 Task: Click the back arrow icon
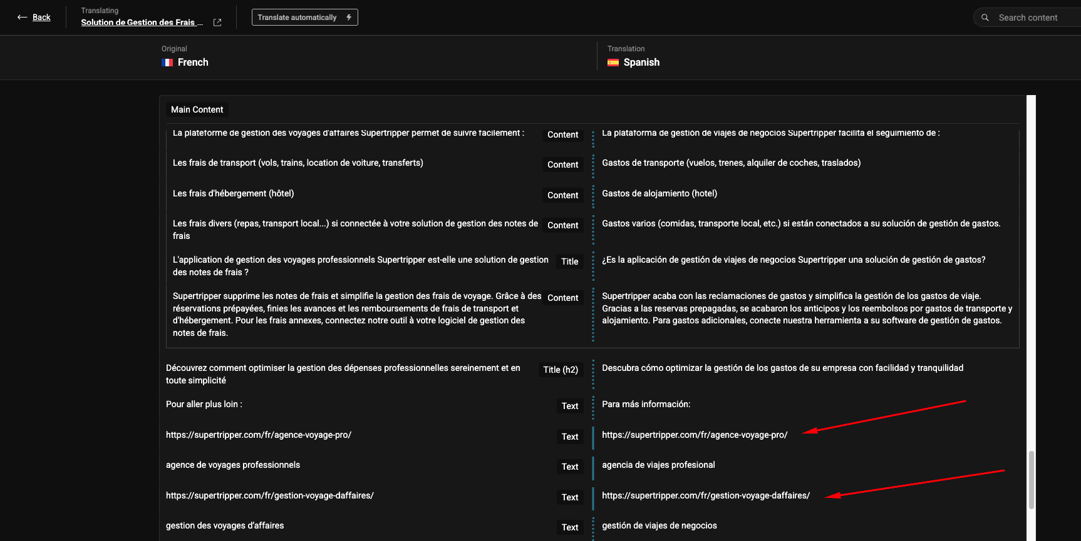[x=22, y=18]
